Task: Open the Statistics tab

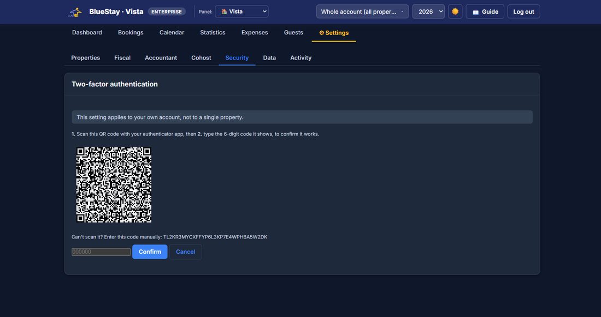Action: (213, 33)
